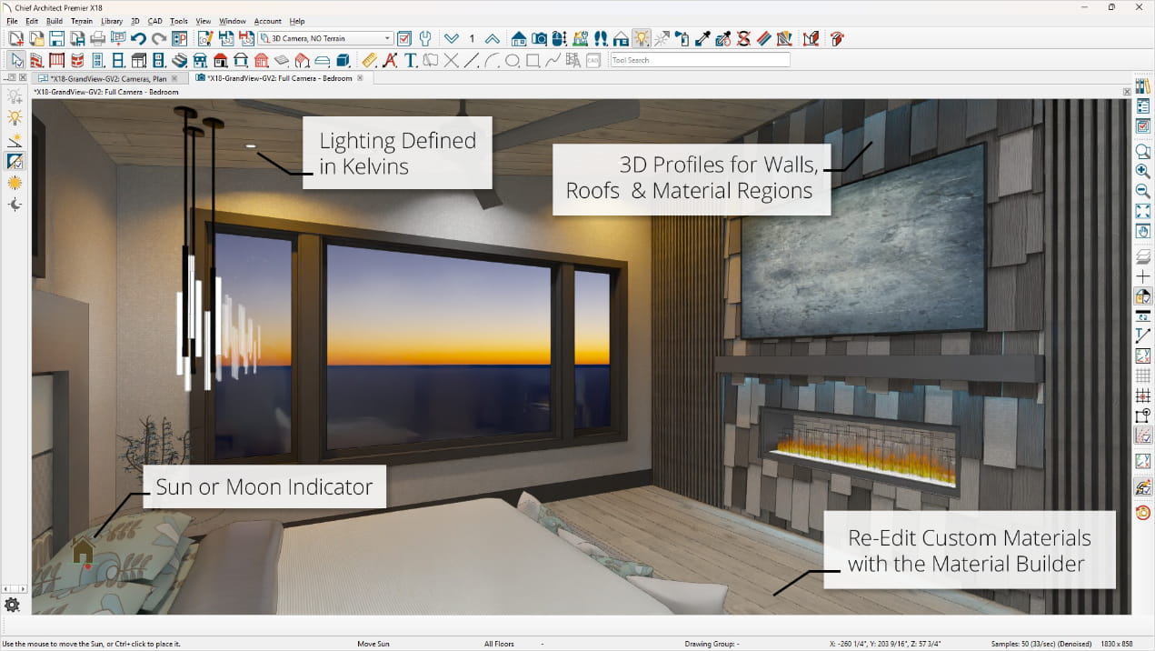
Task: Toggle the Adjust Lights bulb icon
Action: pos(642,38)
